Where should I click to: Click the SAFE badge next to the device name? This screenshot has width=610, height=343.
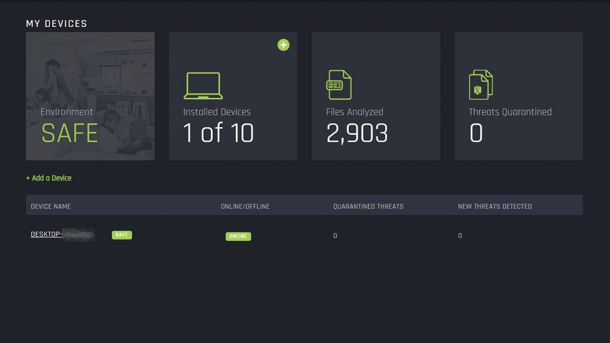tap(121, 235)
